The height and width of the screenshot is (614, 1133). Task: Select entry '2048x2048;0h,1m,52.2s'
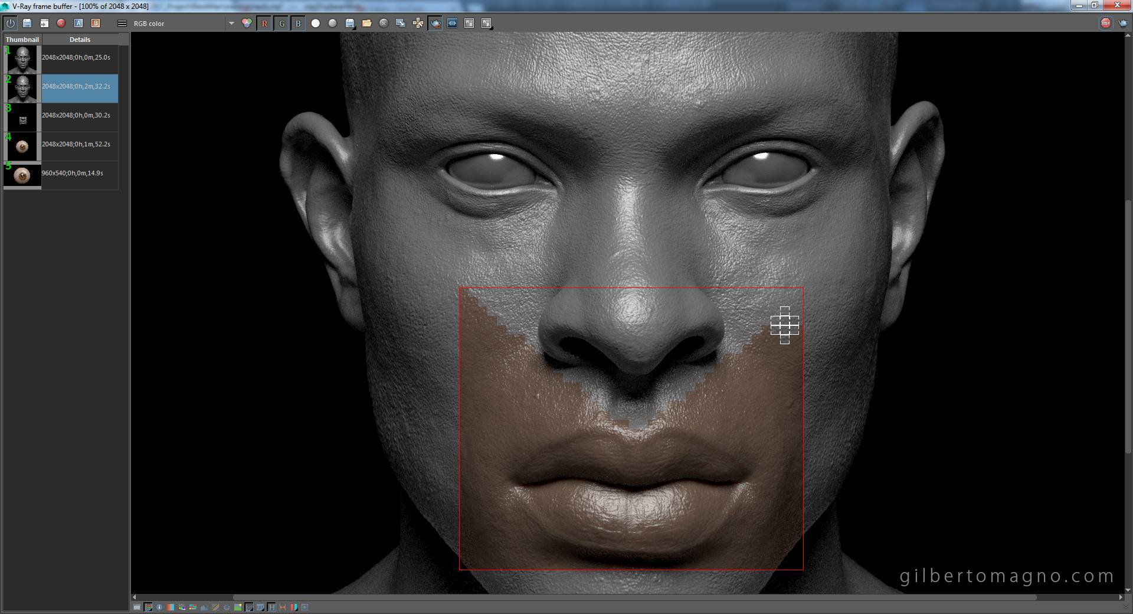click(x=80, y=146)
